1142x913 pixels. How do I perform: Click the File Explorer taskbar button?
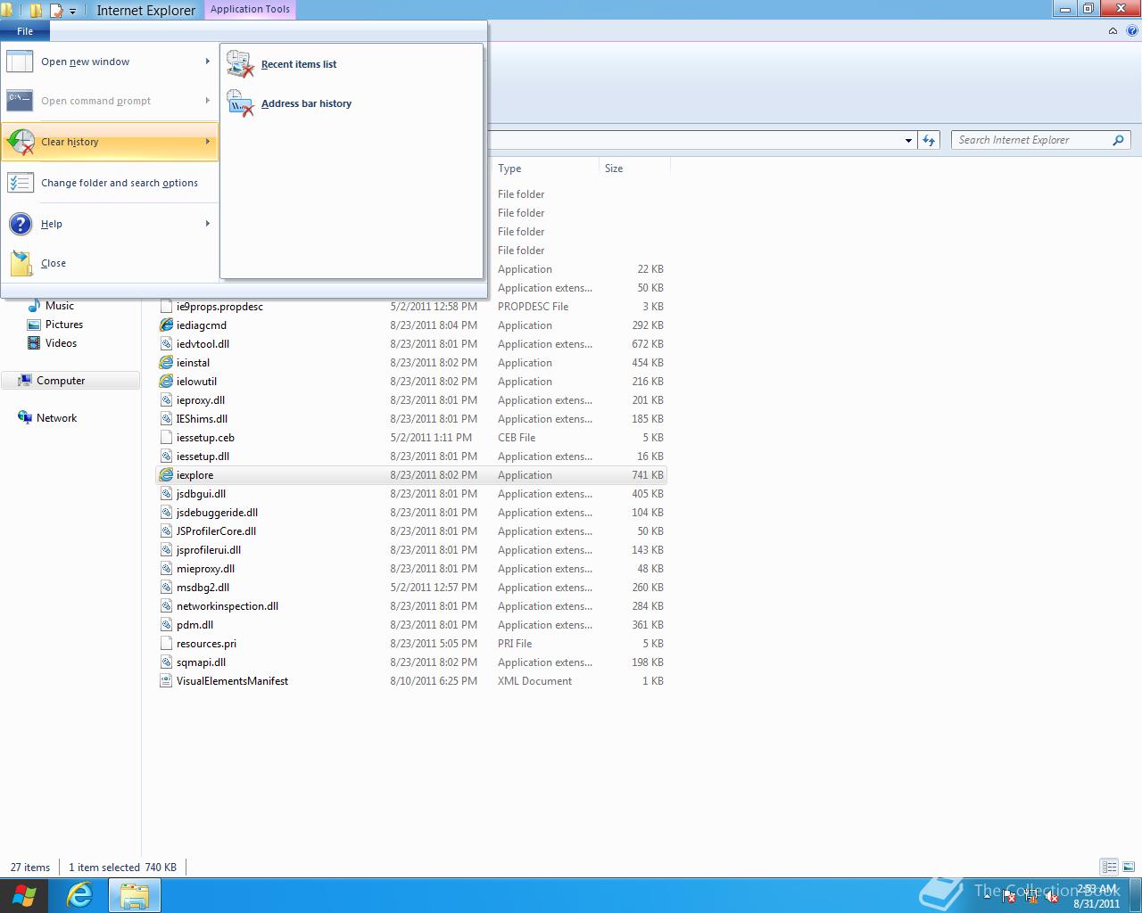pos(134,895)
